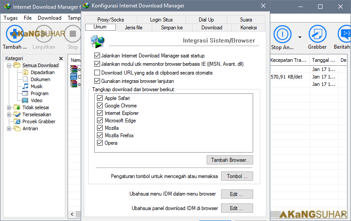Click the first RAR archive icon in list
This screenshot has height=221, width=351.
[74, 69]
